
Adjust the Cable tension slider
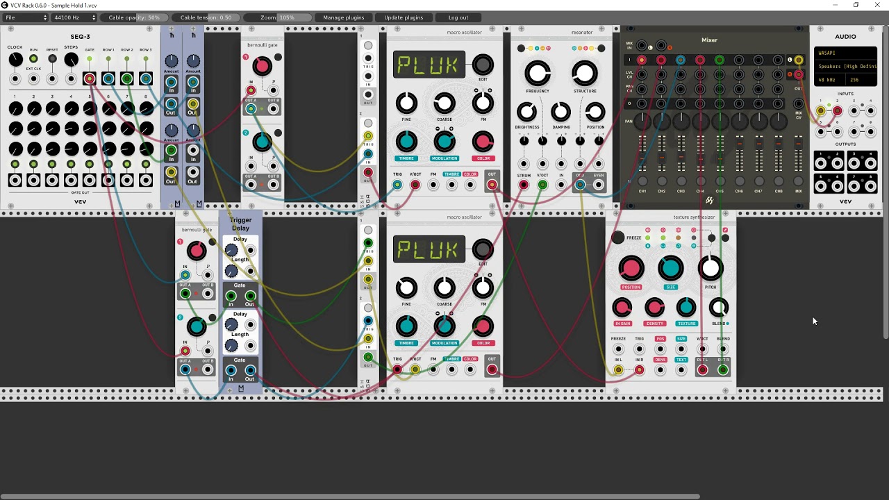(206, 17)
